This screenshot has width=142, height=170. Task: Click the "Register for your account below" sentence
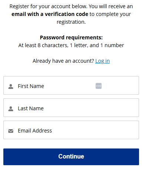click(49, 6)
